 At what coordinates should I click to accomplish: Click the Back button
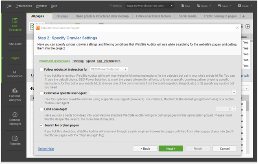click(x=145, y=149)
